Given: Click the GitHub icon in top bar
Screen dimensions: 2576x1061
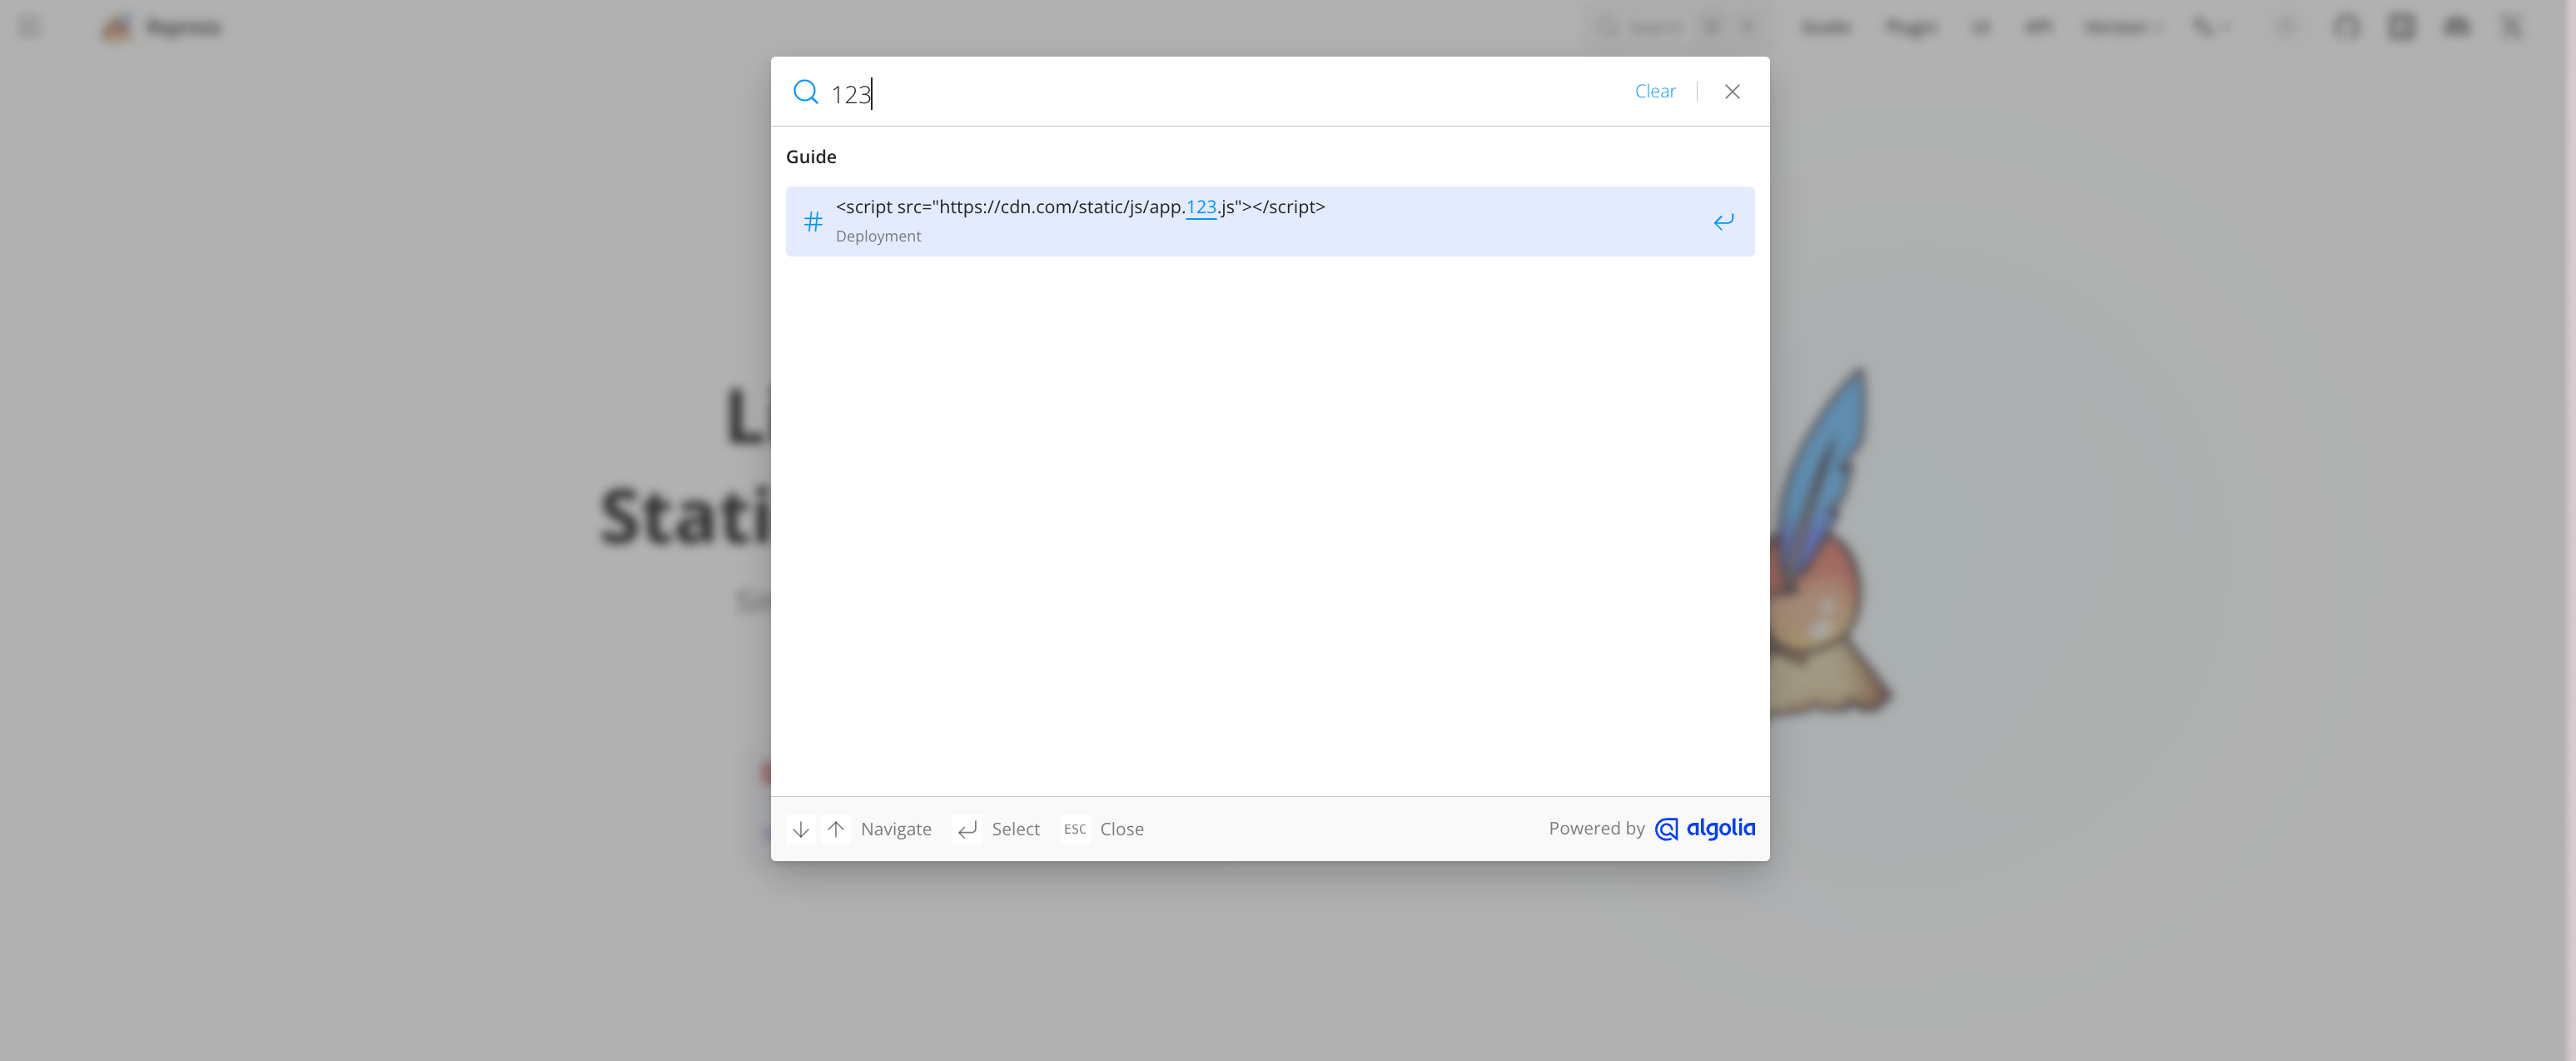Looking at the screenshot, I should pyautogui.click(x=2346, y=27).
